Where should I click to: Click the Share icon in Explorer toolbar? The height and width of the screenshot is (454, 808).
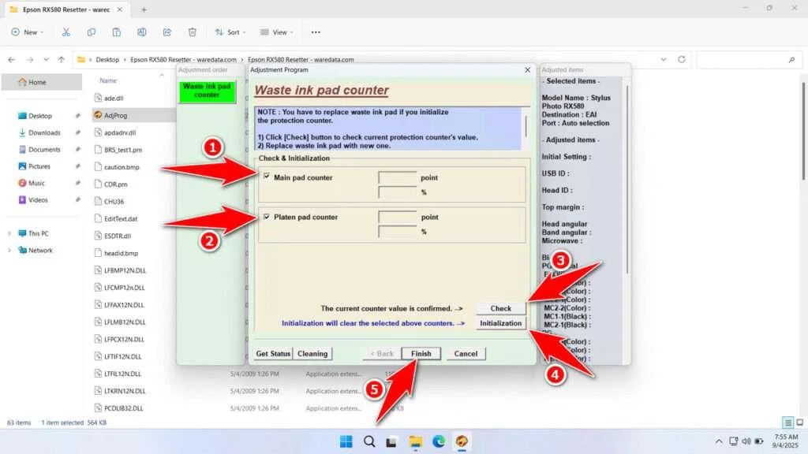click(x=166, y=32)
